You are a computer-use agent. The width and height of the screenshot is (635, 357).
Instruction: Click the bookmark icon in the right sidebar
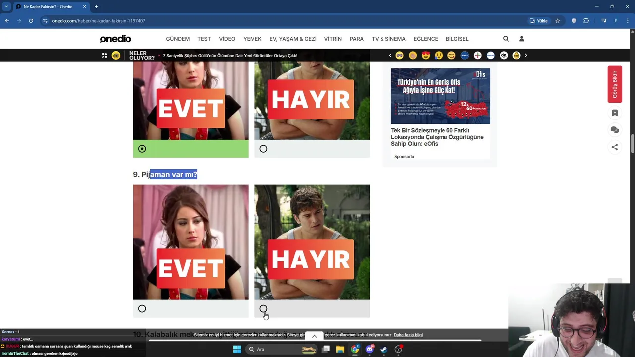click(x=615, y=113)
